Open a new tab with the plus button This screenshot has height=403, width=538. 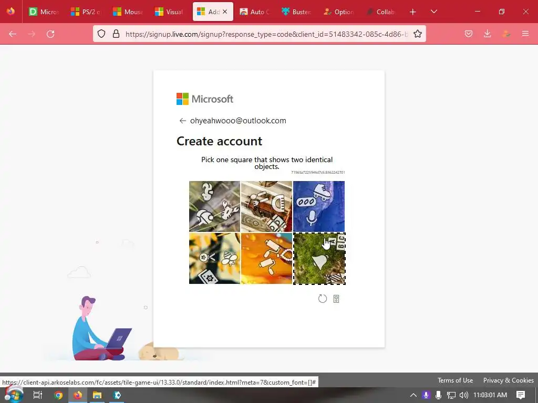(413, 12)
